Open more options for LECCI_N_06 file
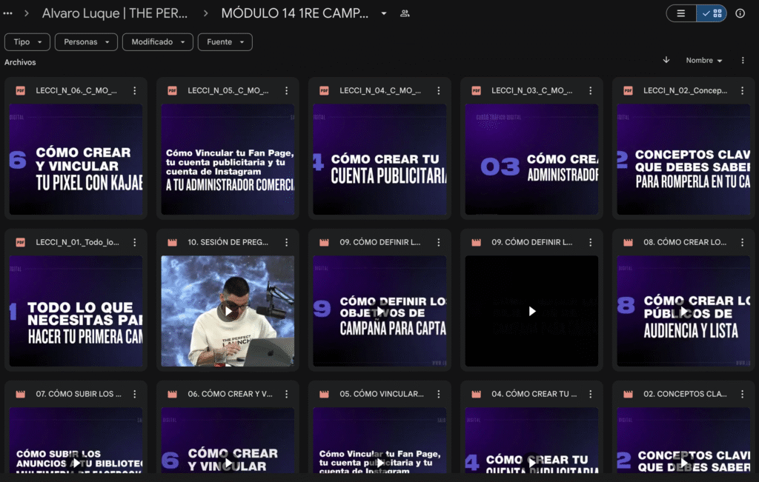The image size is (759, 482). coord(135,90)
